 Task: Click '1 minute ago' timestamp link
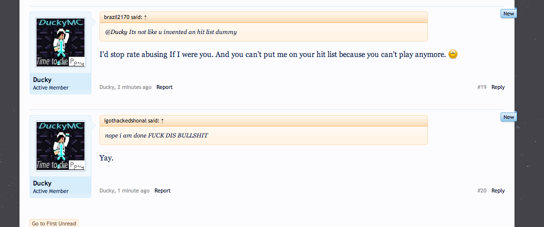click(x=133, y=190)
